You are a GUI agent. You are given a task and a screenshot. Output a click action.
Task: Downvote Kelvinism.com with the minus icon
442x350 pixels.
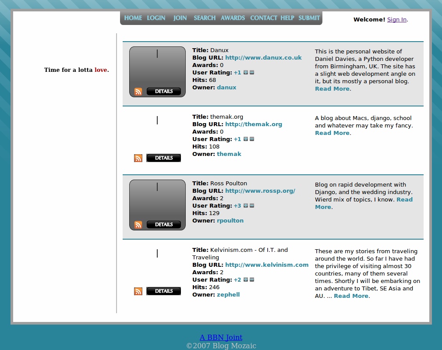tap(252, 280)
